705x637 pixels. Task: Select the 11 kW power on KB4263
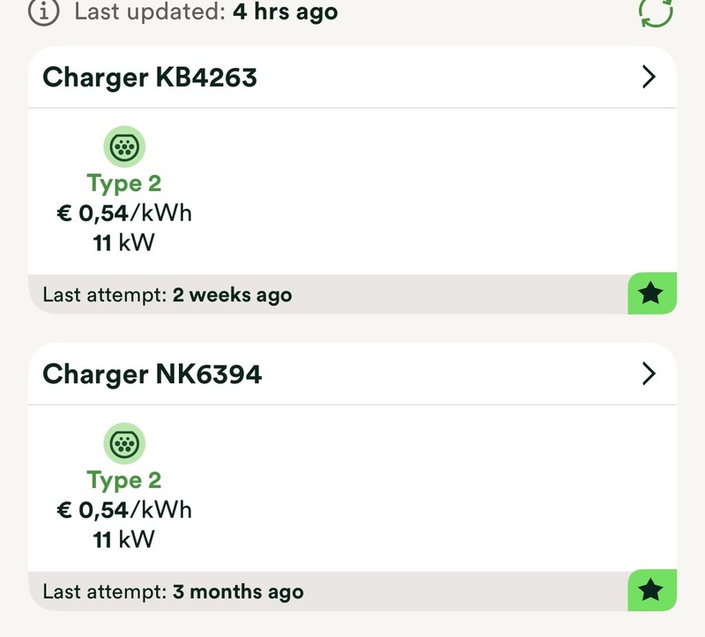point(124,242)
